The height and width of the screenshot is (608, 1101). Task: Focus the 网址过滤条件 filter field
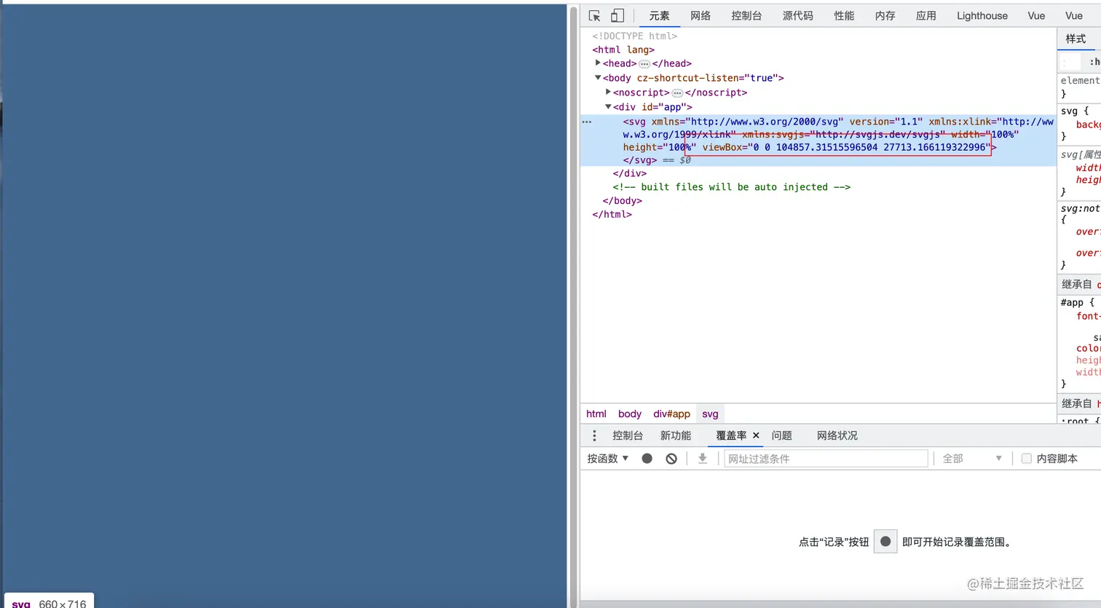coord(826,459)
